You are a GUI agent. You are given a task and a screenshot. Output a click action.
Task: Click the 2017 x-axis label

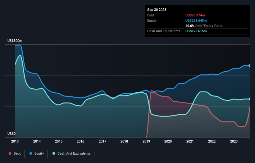(x=102, y=141)
